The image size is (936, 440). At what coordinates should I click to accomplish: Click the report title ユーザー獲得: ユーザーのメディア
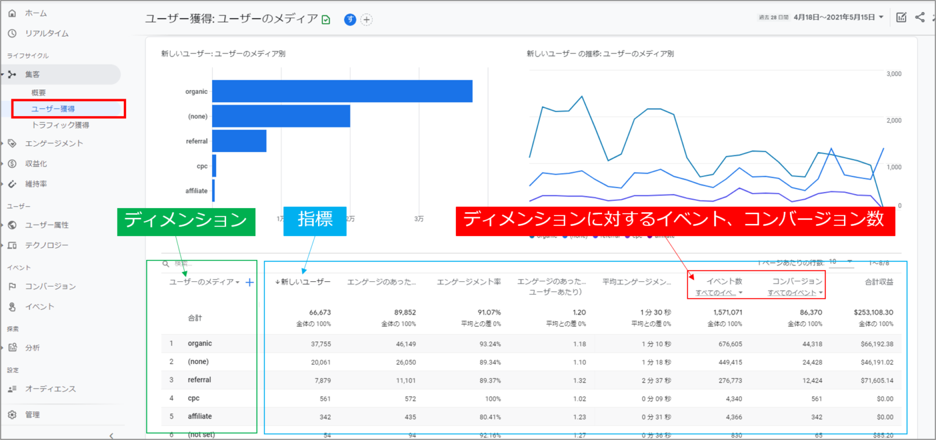tap(232, 19)
